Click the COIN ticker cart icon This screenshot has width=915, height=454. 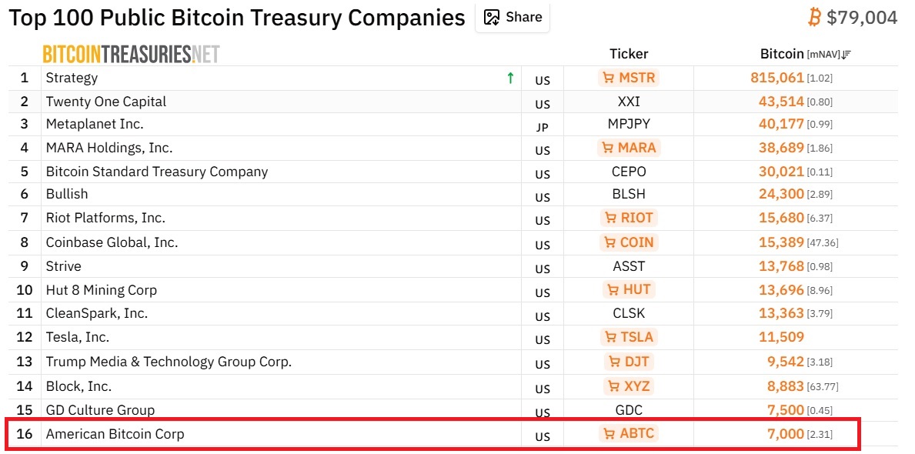pos(609,242)
